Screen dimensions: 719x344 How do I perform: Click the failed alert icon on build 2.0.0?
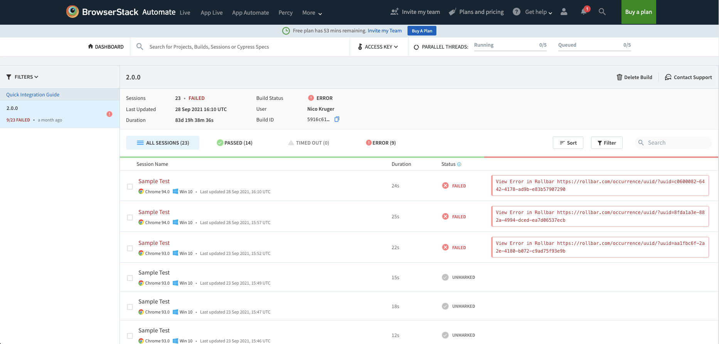(109, 114)
